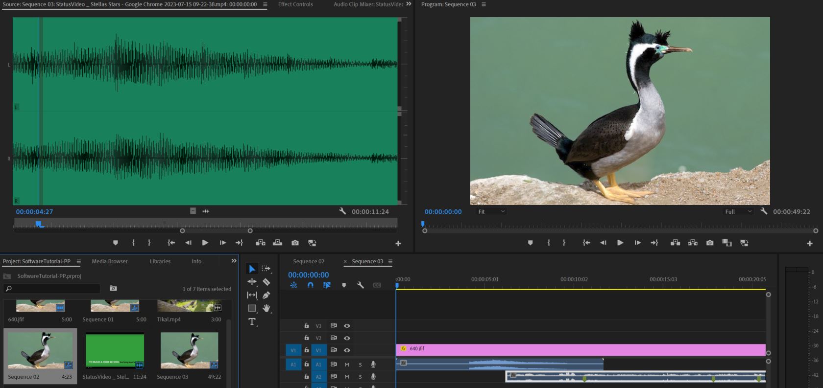
Task: Mute audio track A1
Action: pyautogui.click(x=347, y=365)
